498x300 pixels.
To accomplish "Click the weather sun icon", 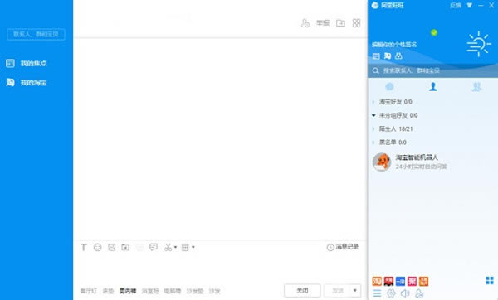I will tap(479, 44).
